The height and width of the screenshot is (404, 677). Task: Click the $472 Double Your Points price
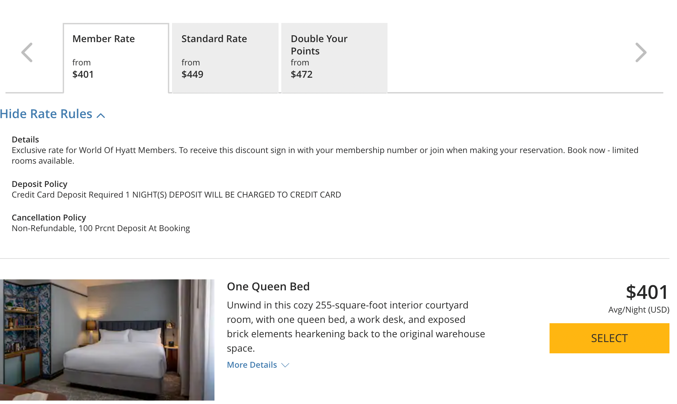pyautogui.click(x=301, y=74)
